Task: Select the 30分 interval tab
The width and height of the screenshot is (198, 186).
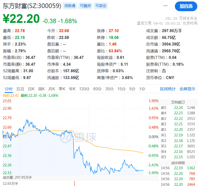Action: pos(109,89)
